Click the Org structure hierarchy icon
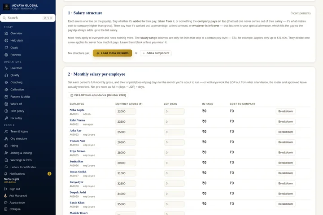The image size is (323, 215). [x=6, y=138]
